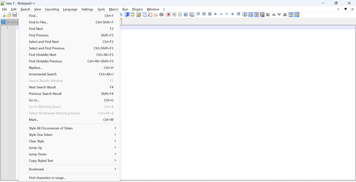Click the Stop Recording square icon
Image resolution: width=356 pixels, height=182 pixels.
[174, 14]
